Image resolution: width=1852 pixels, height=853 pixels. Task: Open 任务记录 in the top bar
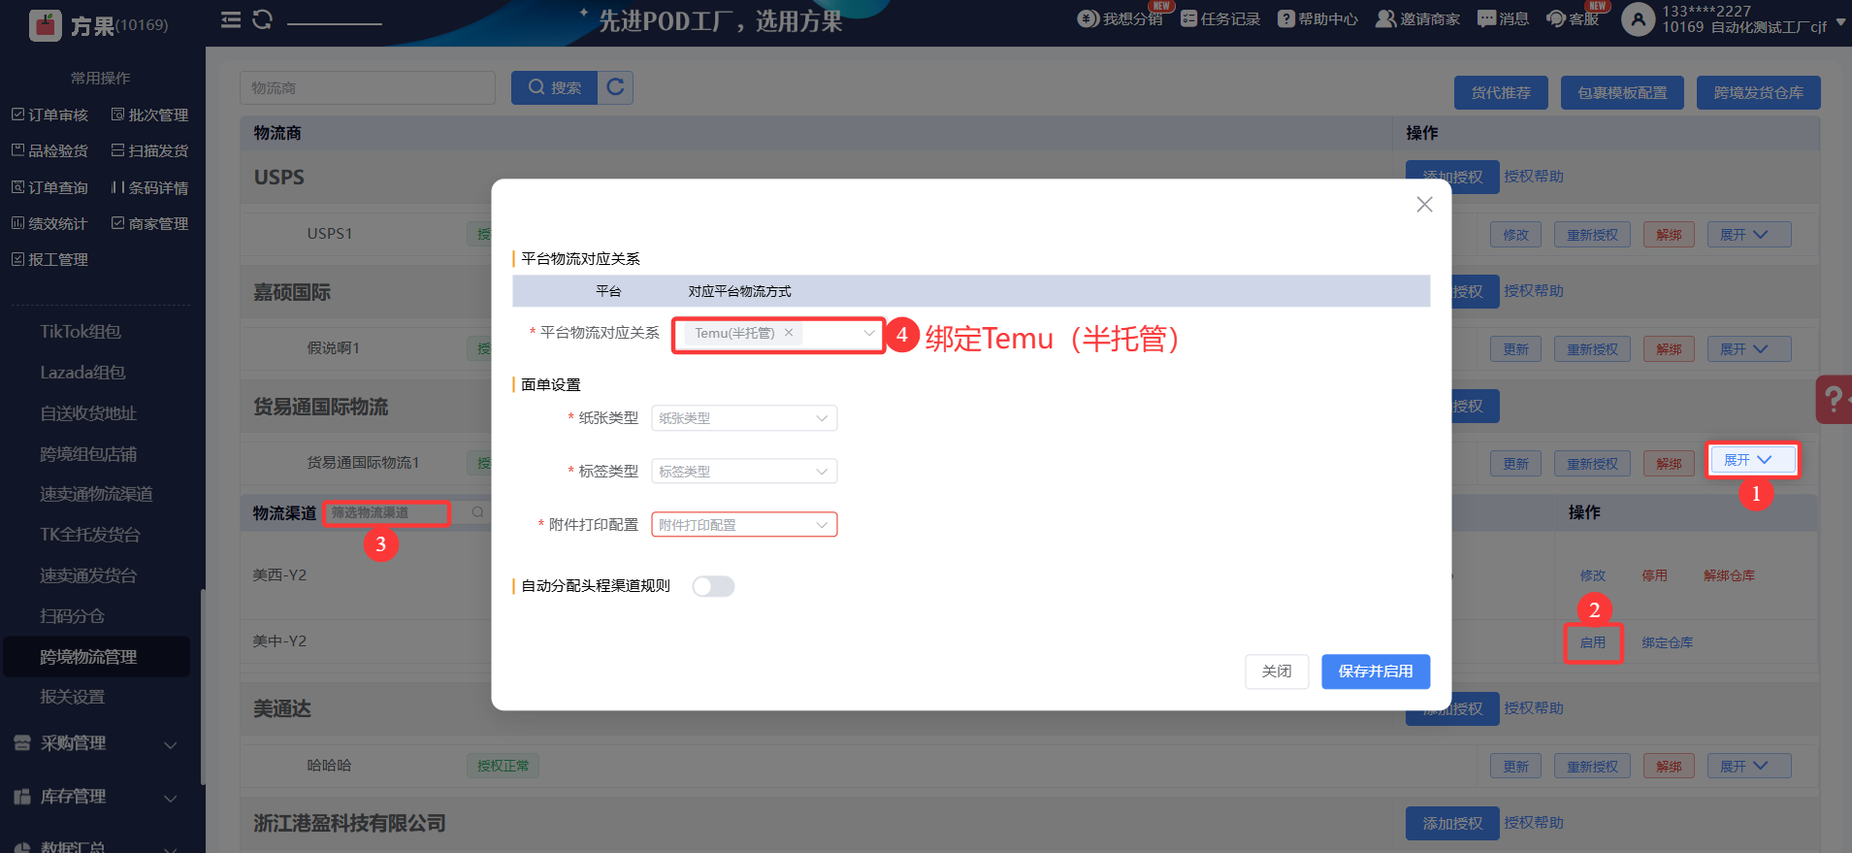pyautogui.click(x=1220, y=19)
